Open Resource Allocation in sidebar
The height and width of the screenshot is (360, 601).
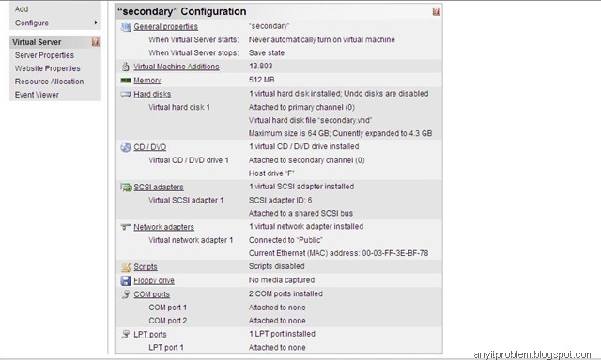click(x=49, y=82)
